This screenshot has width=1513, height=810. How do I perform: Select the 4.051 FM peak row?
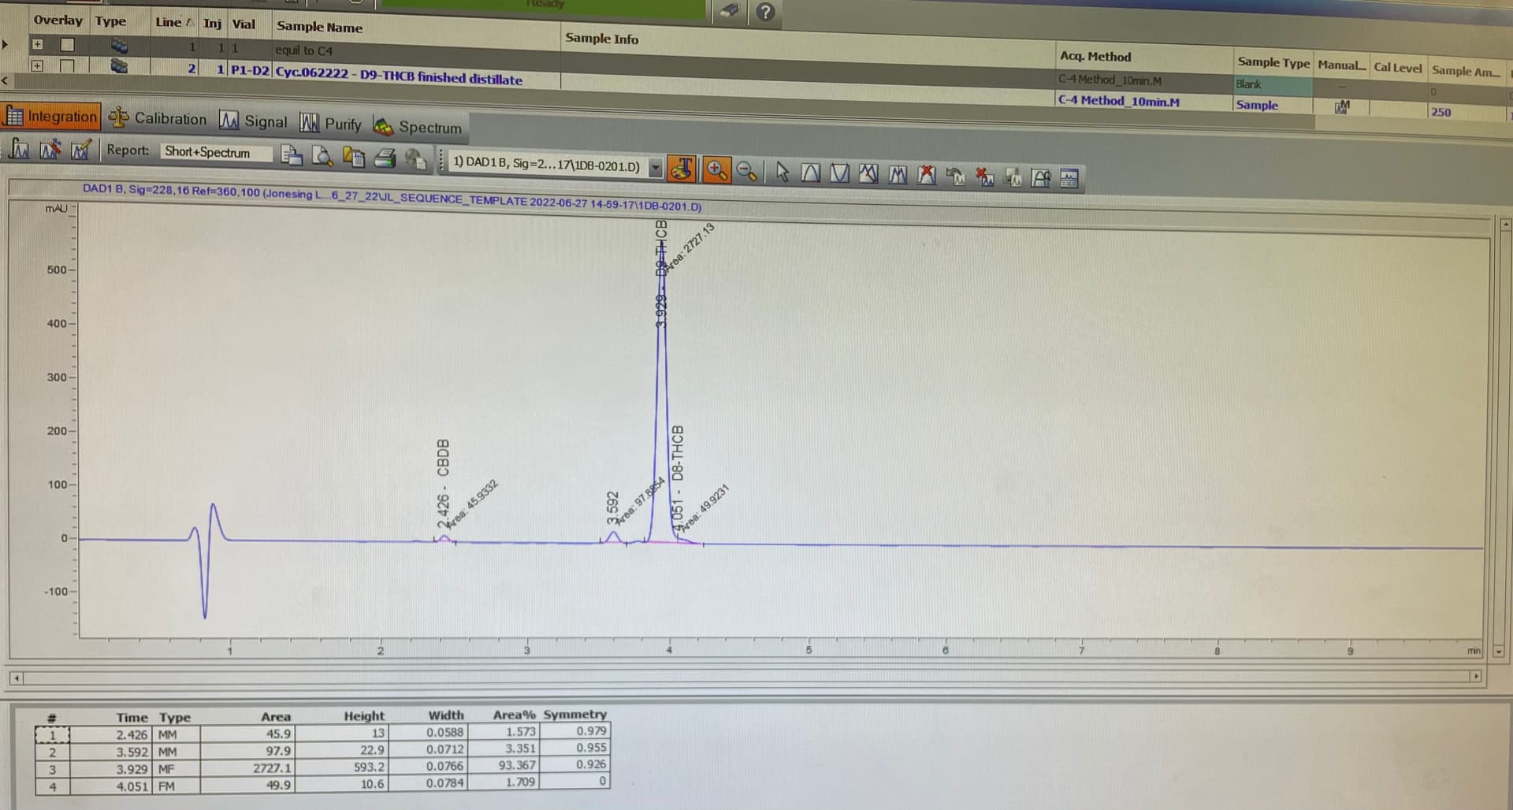[322, 785]
